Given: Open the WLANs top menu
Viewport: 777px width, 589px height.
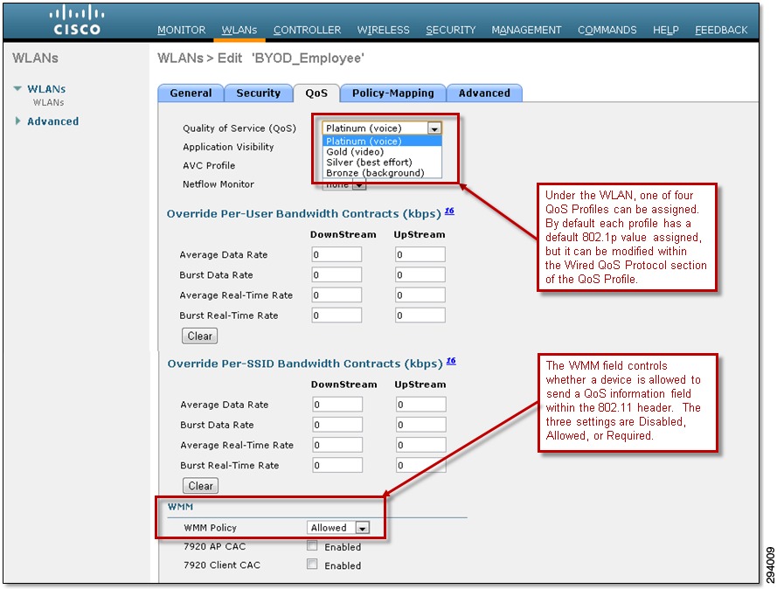Looking at the screenshot, I should point(239,31).
